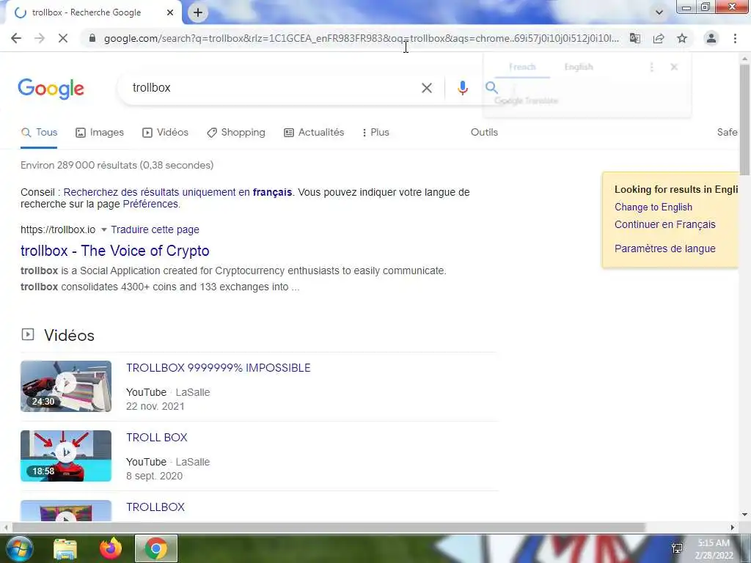Open Paramètres de langue
751x563 pixels.
(664, 249)
